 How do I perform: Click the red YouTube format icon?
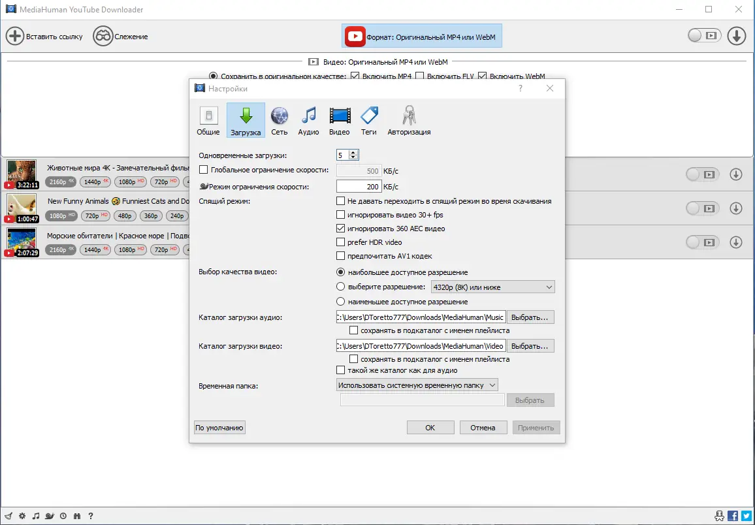(355, 36)
